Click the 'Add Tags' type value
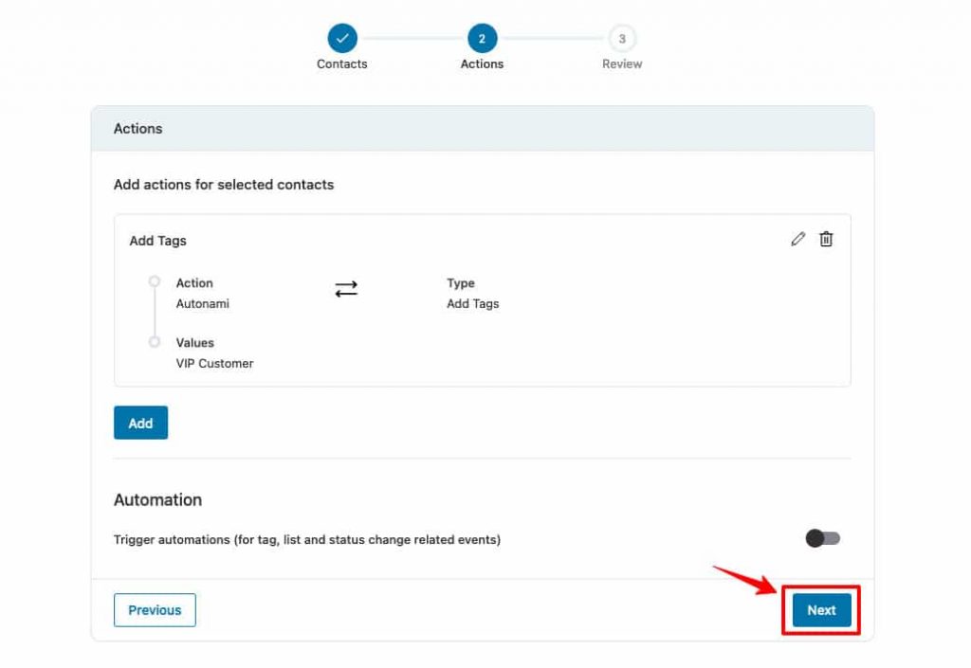The image size is (971, 668). click(473, 304)
